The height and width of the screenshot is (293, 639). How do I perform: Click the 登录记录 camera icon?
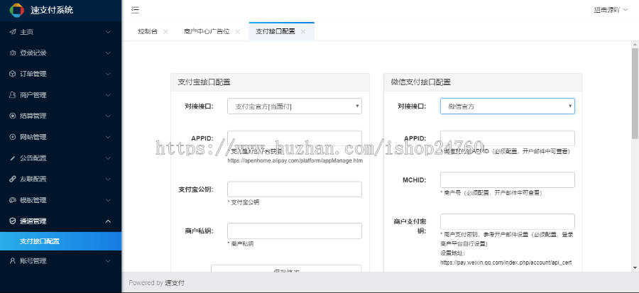click(x=13, y=53)
